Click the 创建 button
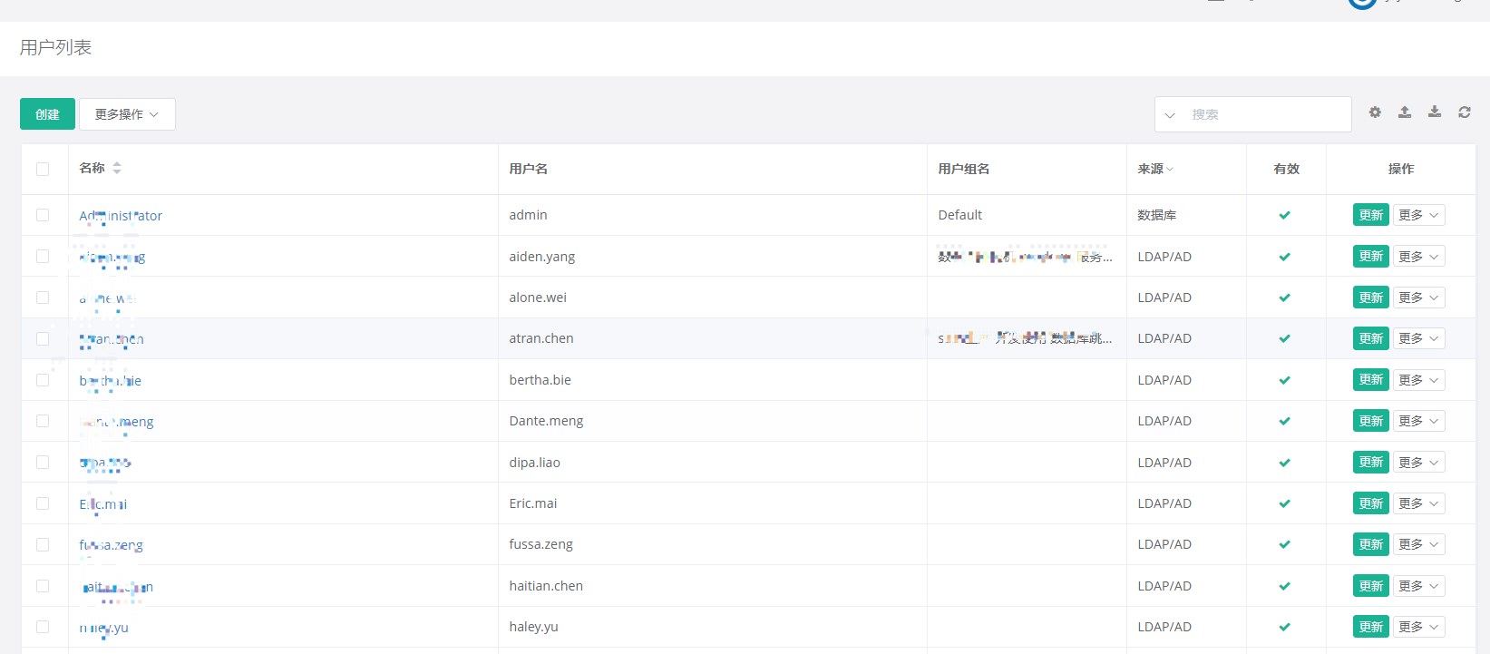This screenshot has height=654, width=1490. [x=47, y=114]
